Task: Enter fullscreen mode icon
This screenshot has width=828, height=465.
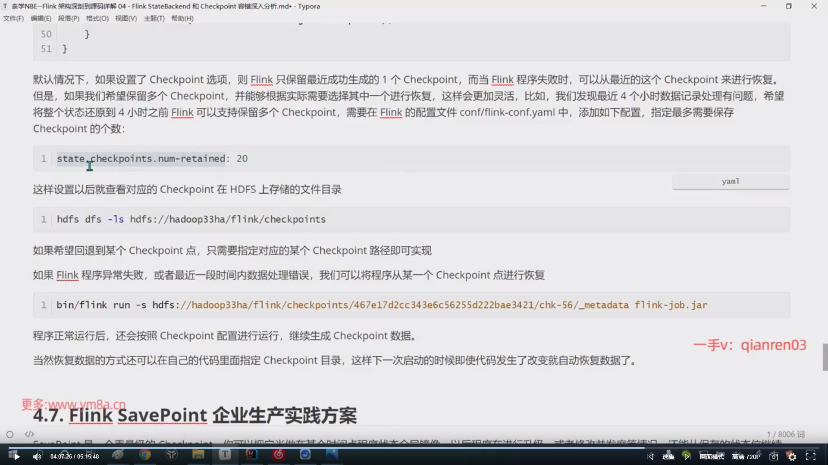Action: click(x=811, y=456)
